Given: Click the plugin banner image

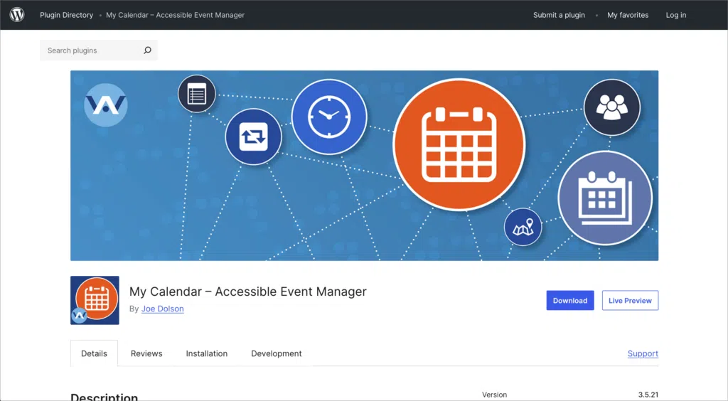Looking at the screenshot, I should point(365,166).
